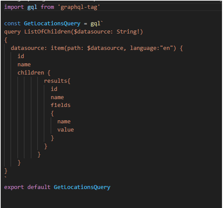Click the 'default' keyword

pyautogui.click(x=39, y=187)
